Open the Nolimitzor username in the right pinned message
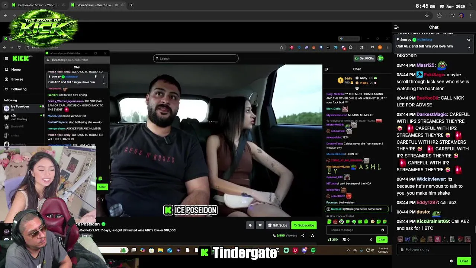The image size is (476, 268). [x=424, y=40]
